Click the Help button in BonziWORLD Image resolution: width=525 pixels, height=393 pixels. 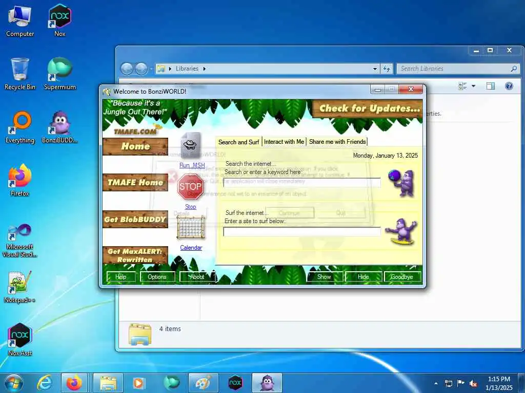pos(121,277)
